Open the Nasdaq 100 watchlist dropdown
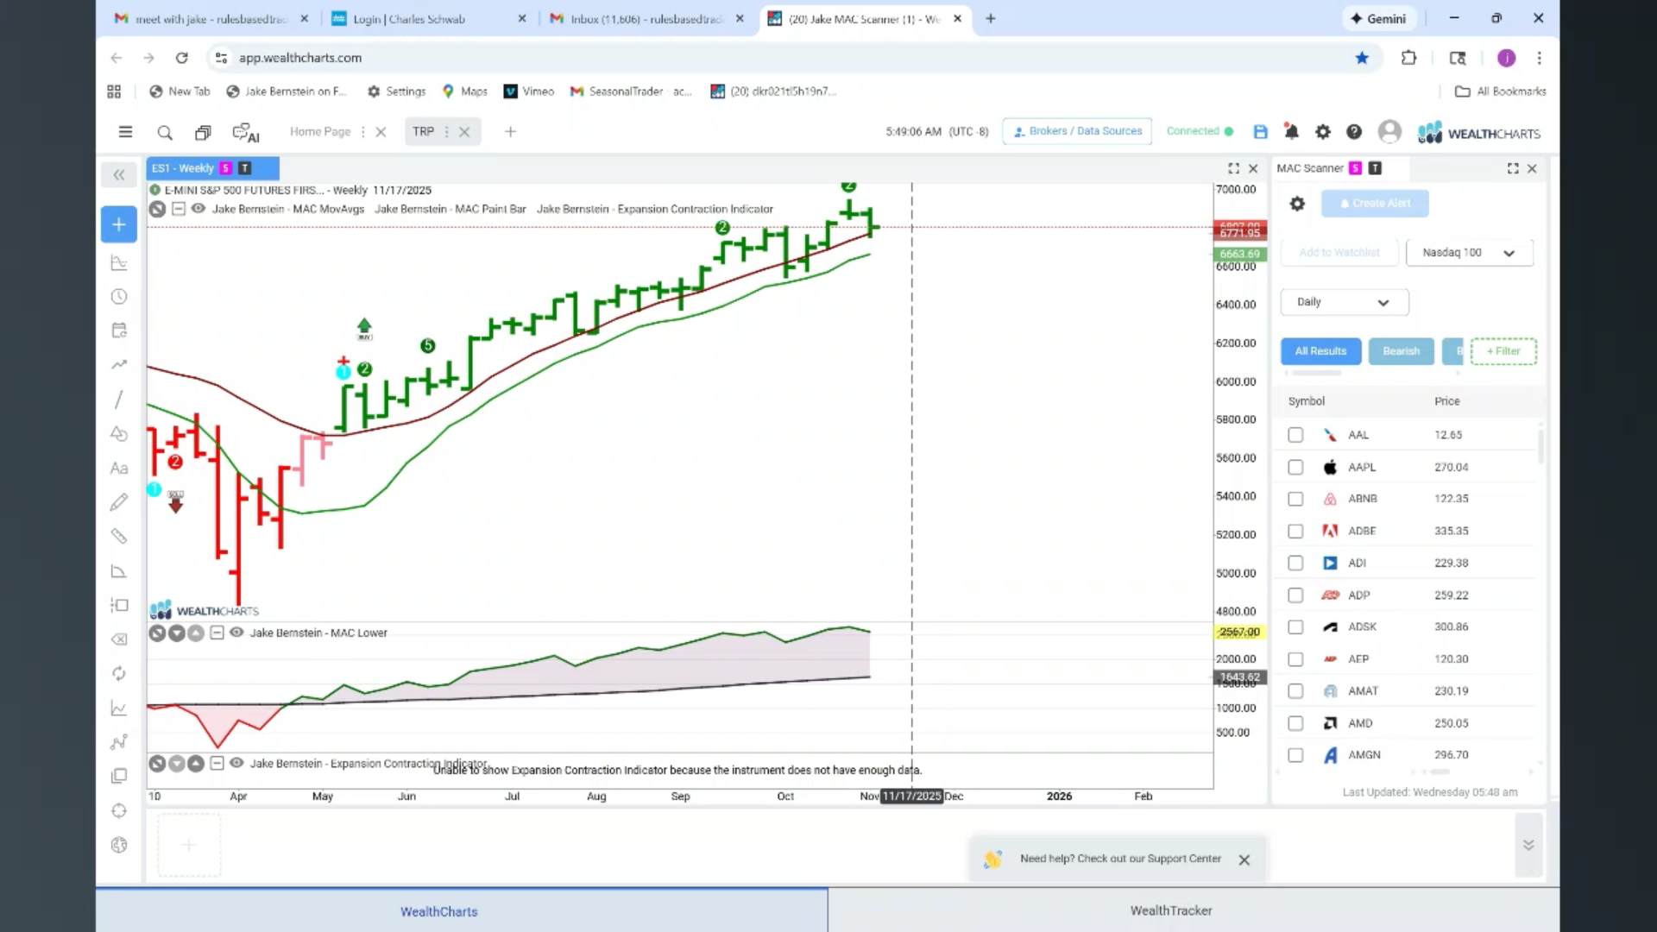The image size is (1657, 932). click(x=1469, y=253)
